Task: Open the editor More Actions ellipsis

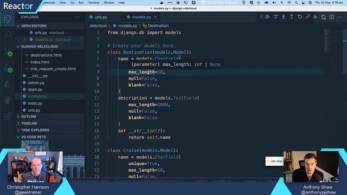Action: (x=340, y=17)
